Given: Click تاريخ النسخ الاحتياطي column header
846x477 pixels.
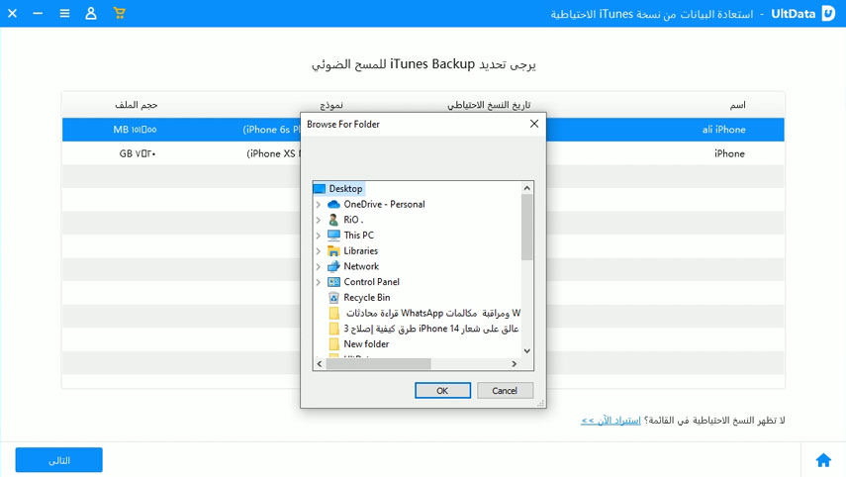Looking at the screenshot, I should pos(489,105).
